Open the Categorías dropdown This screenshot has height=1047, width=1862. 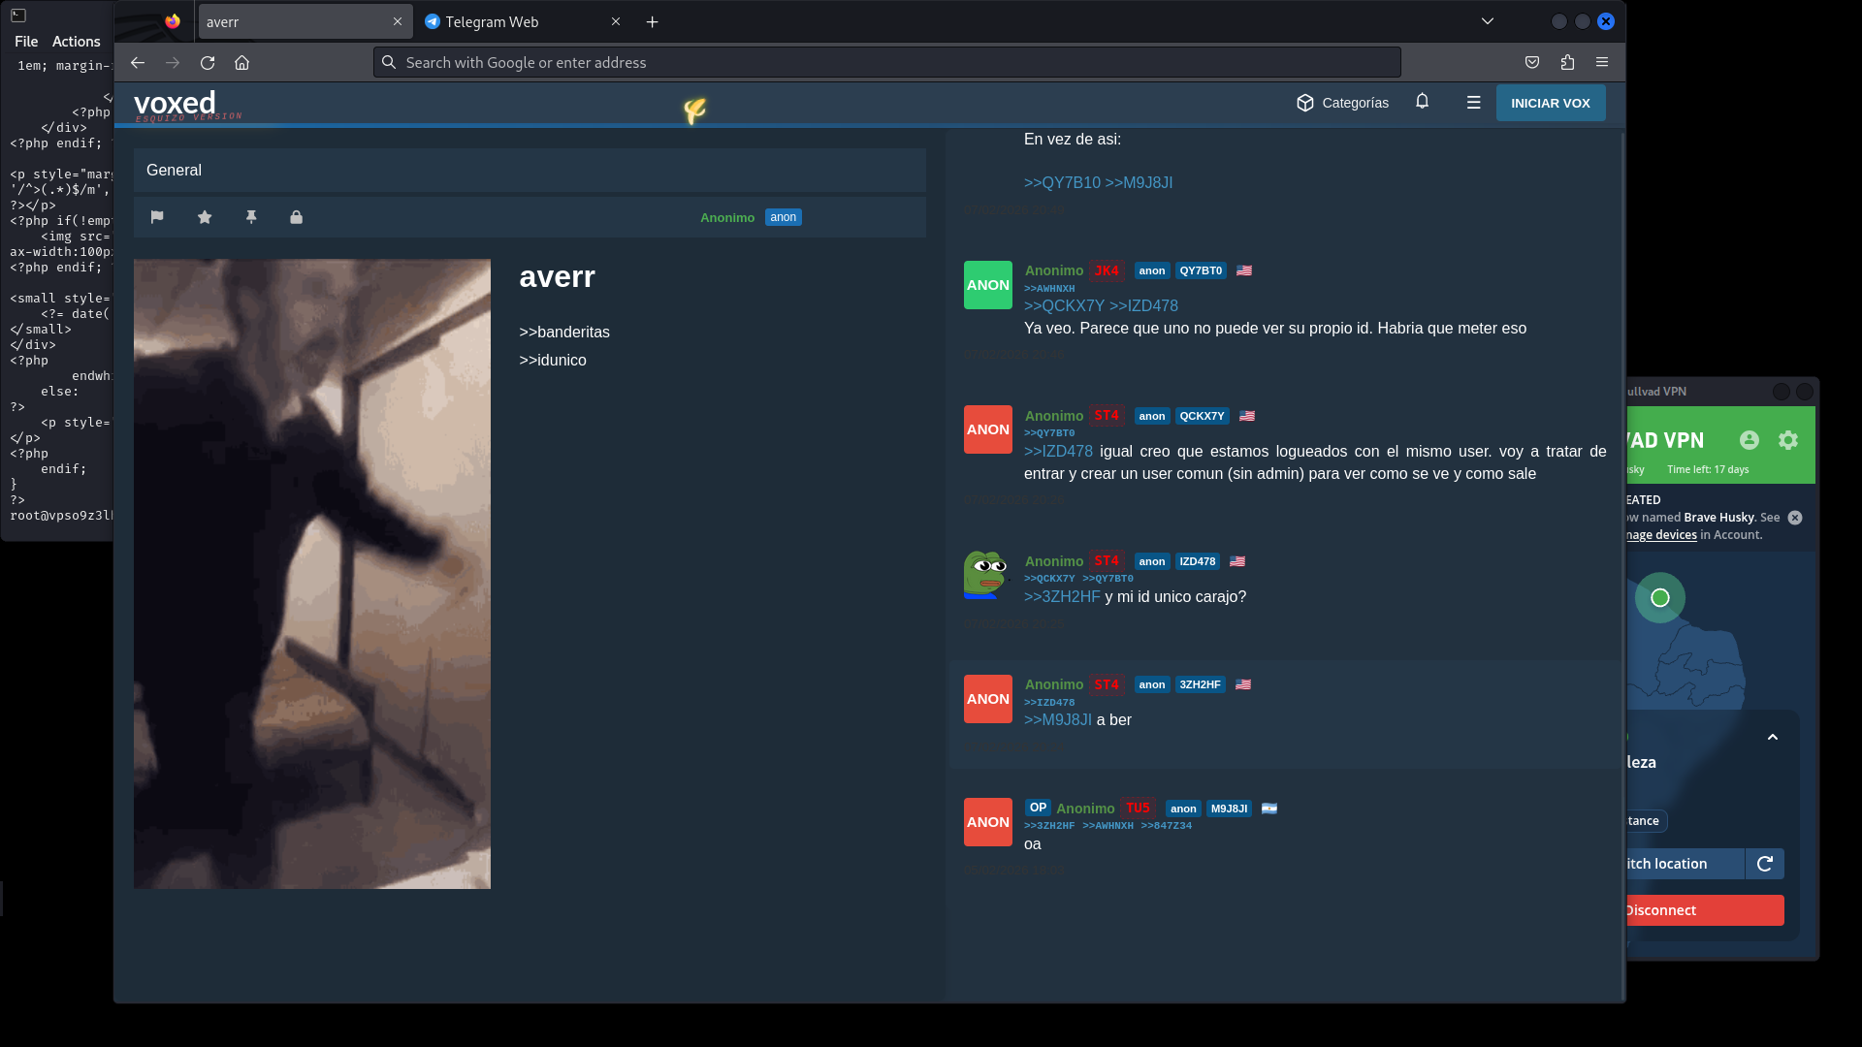[1342, 103]
